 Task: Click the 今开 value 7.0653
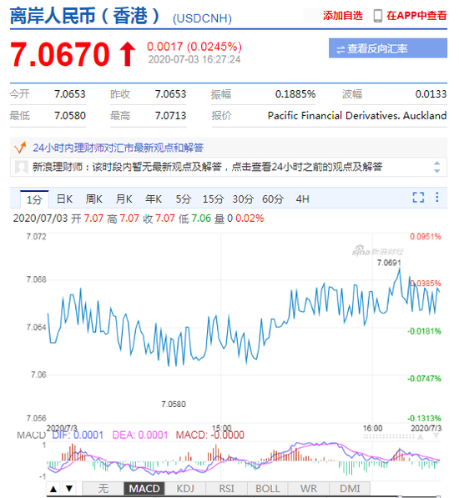coord(70,94)
